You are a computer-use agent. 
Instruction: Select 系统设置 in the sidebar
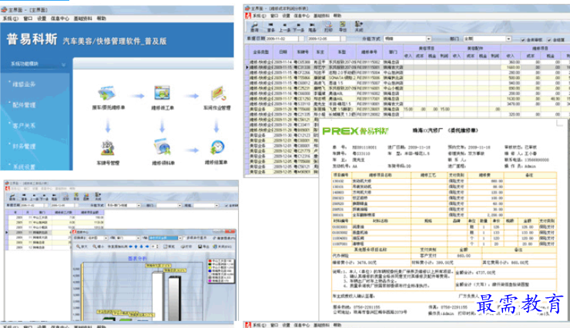(x=24, y=167)
